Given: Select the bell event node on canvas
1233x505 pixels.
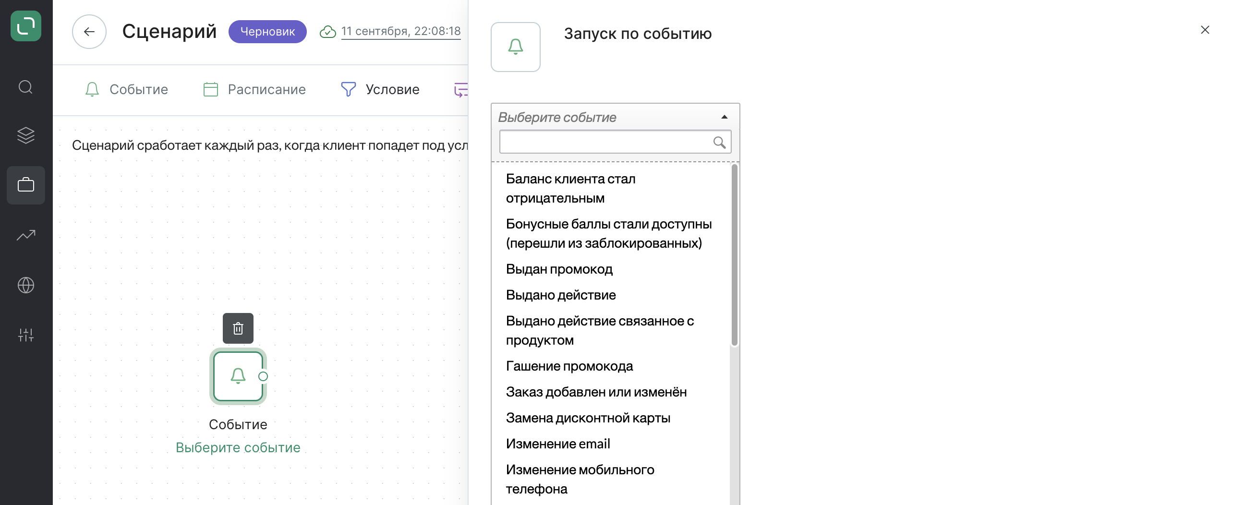Looking at the screenshot, I should coord(238,376).
